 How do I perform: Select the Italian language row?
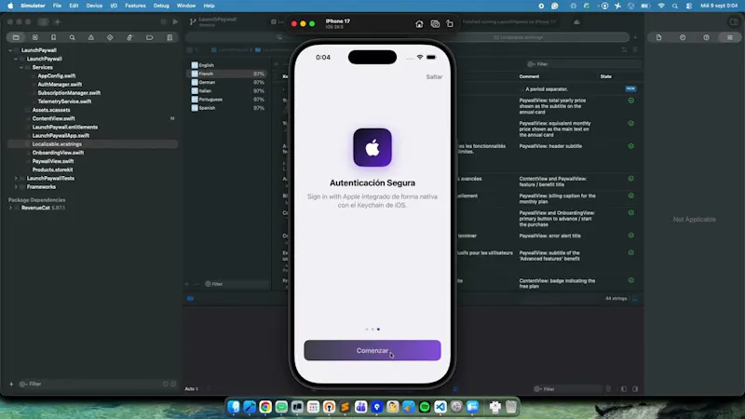[228, 90]
